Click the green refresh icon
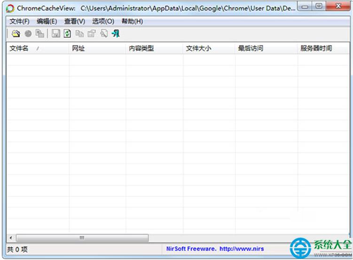 click(68, 33)
